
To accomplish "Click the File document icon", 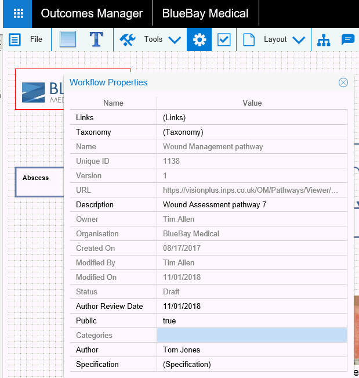I will click(14, 39).
